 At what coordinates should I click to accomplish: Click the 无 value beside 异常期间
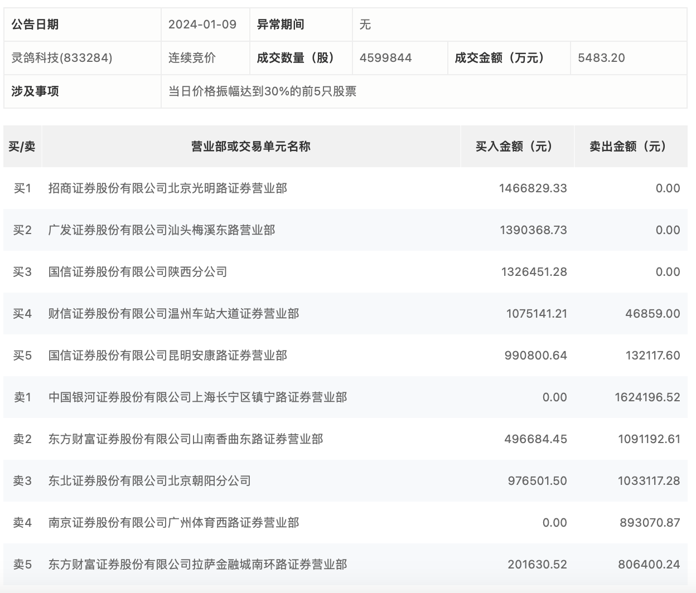365,25
